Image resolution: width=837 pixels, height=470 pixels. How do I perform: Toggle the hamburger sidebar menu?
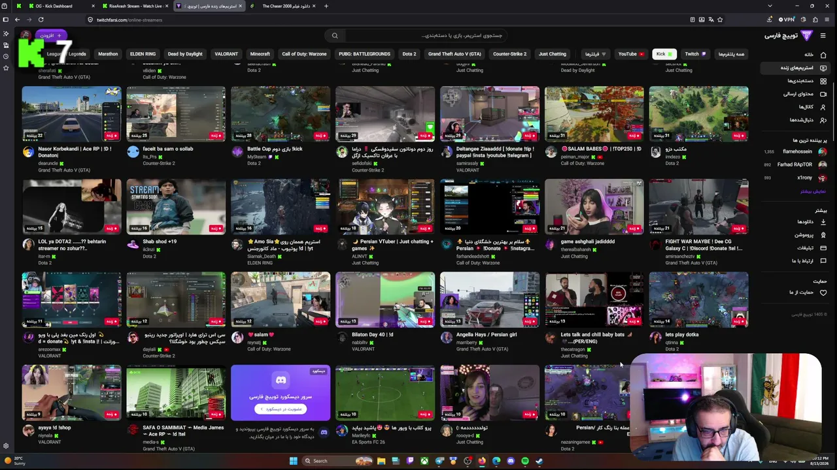[823, 35]
